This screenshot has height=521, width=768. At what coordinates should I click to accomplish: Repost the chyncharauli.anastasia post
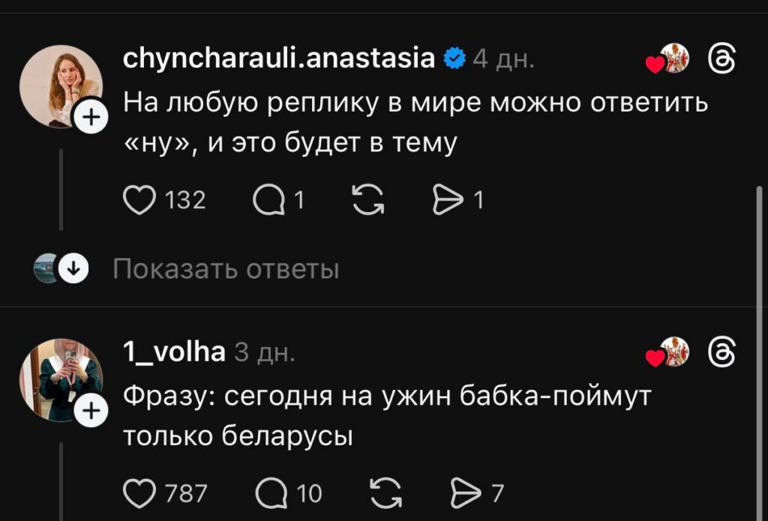367,201
